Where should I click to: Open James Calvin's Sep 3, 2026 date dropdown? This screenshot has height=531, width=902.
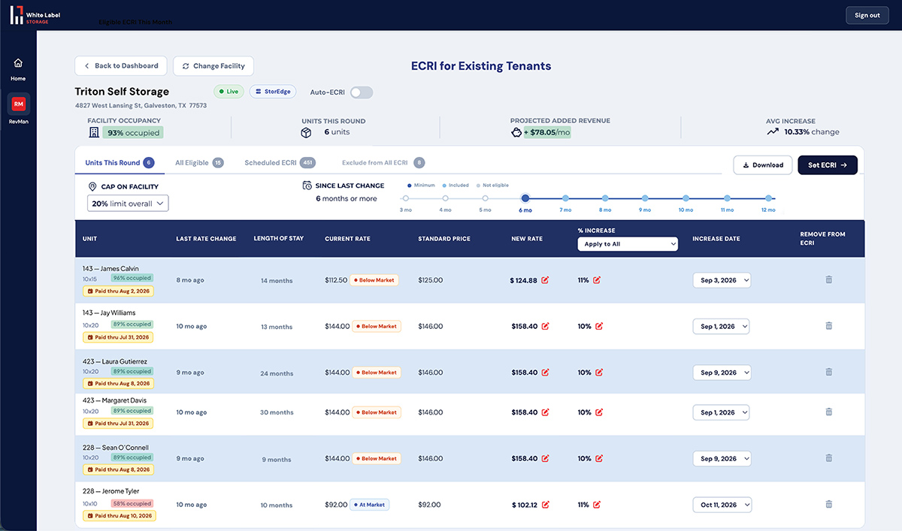point(722,280)
